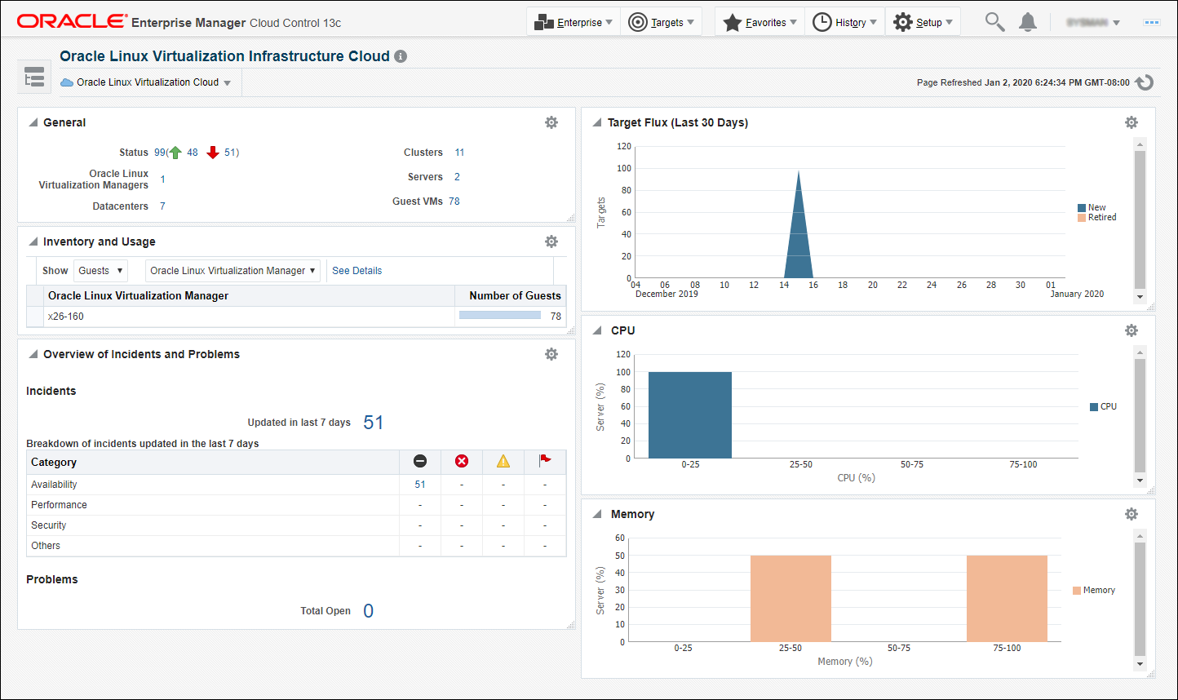Open the Memory chart settings gear
Image resolution: width=1178 pixels, height=700 pixels.
(1131, 513)
